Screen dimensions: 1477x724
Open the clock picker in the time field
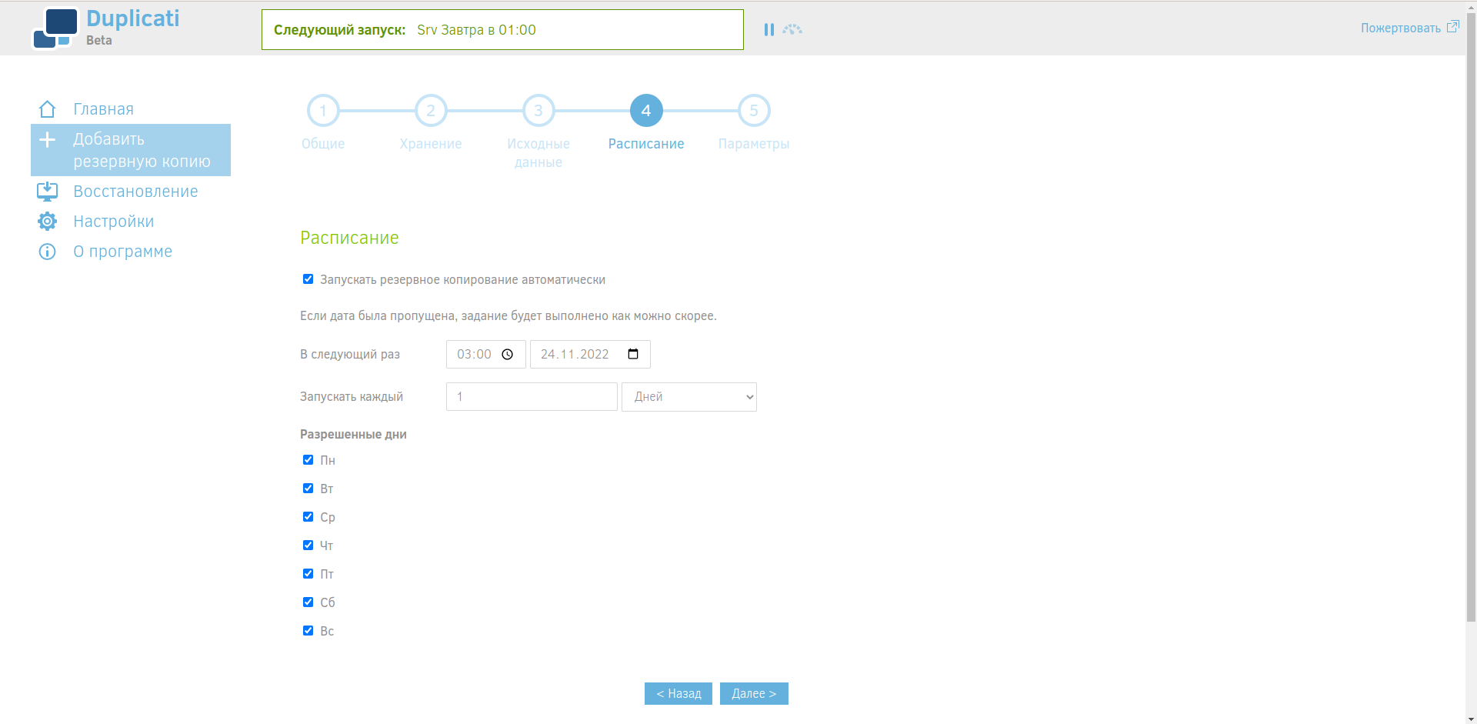click(507, 354)
